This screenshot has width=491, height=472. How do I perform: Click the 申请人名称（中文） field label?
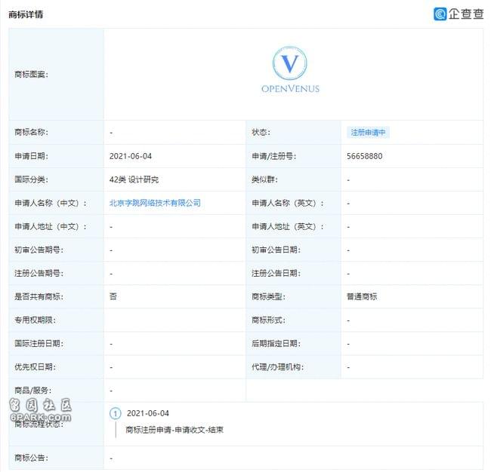click(51, 203)
